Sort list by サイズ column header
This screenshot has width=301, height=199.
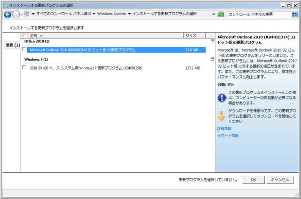[194, 36]
